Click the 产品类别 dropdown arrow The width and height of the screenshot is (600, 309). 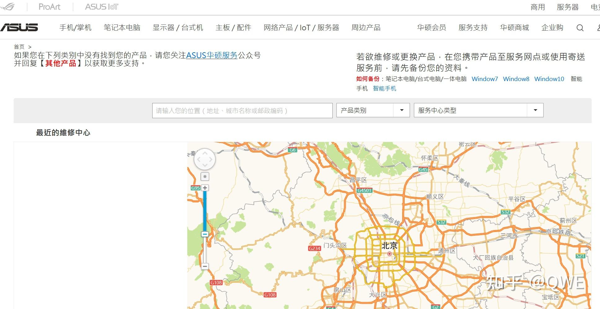(x=402, y=110)
